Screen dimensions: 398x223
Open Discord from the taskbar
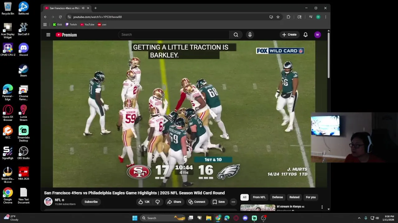click(x=245, y=218)
